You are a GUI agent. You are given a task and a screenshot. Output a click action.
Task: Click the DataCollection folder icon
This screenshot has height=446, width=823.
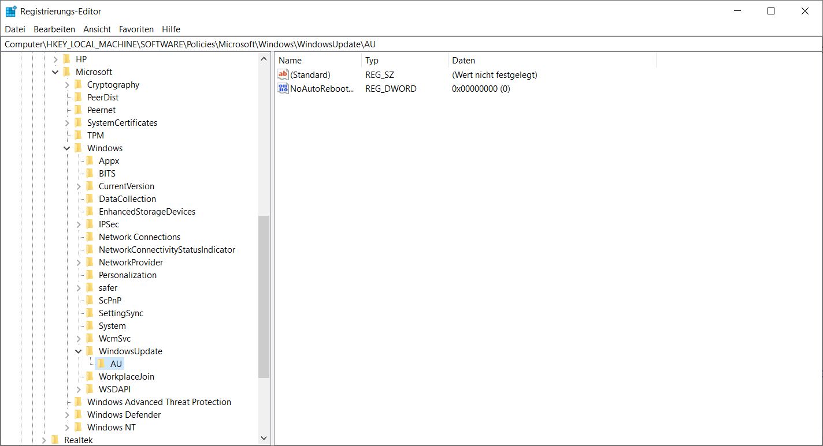tap(90, 198)
